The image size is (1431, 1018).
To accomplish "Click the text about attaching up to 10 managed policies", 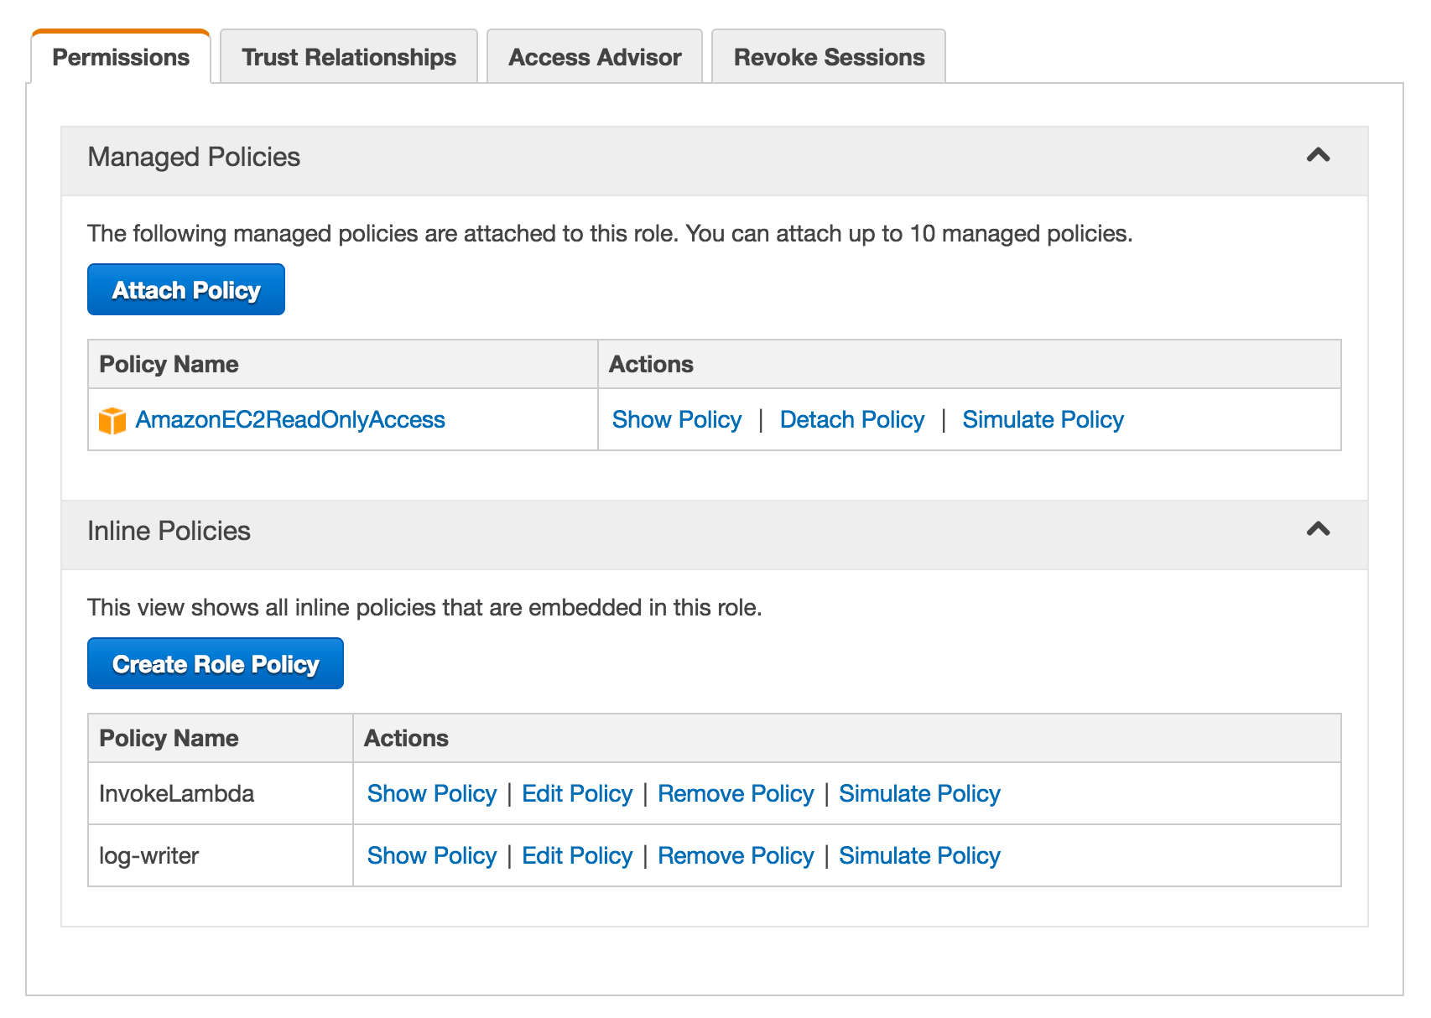I will point(610,234).
